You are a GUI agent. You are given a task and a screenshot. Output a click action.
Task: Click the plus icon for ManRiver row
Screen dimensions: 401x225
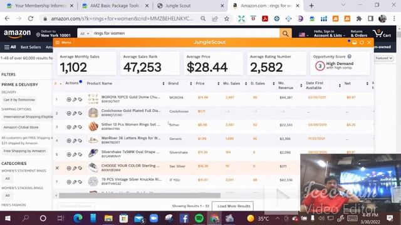point(69,141)
